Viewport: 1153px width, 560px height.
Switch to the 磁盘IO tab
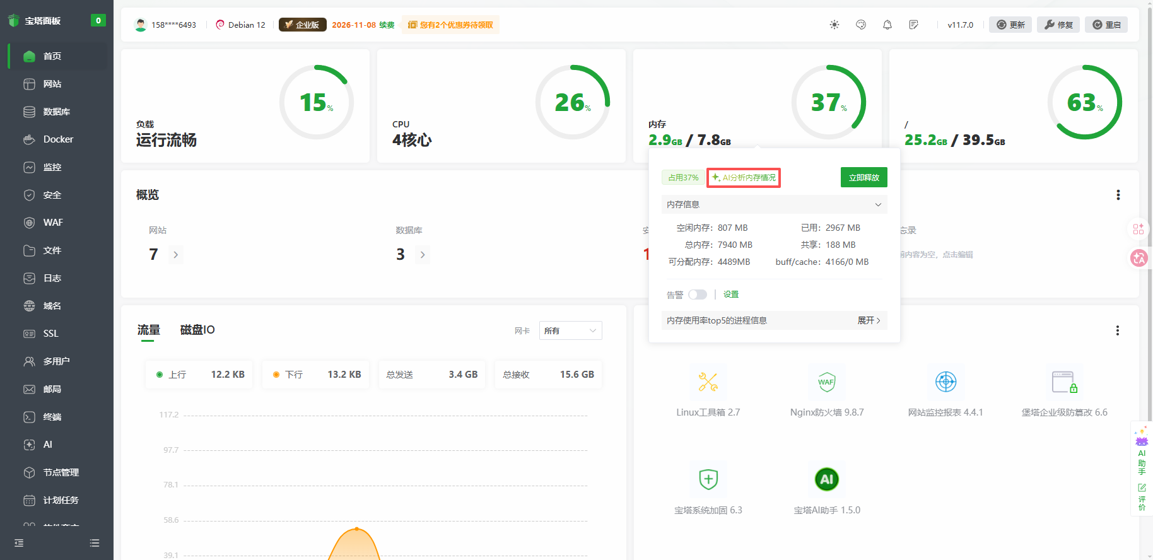197,330
